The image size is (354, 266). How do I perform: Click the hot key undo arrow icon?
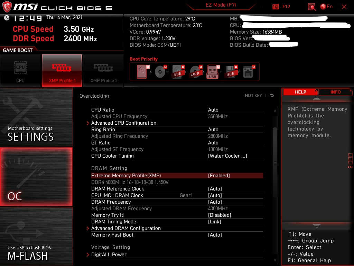coord(272,96)
